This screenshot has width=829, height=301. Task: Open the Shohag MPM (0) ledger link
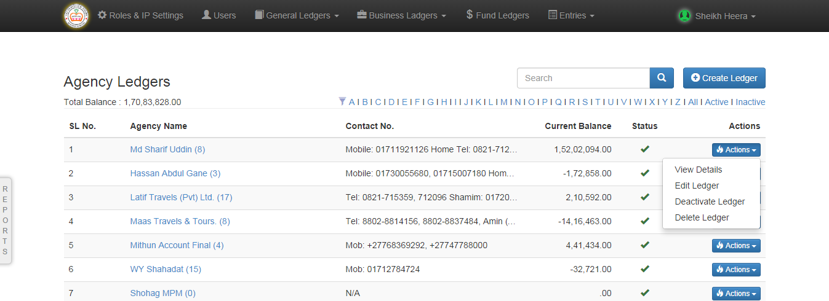(x=162, y=293)
